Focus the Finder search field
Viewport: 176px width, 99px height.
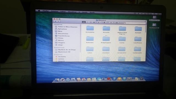(134, 23)
